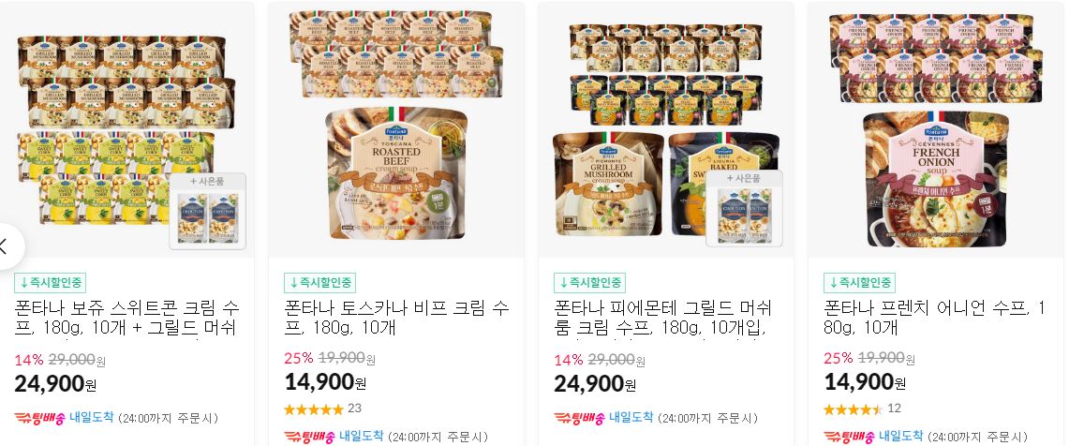Click the 즉시할인중 badge on French onion soup

pyautogui.click(x=859, y=282)
